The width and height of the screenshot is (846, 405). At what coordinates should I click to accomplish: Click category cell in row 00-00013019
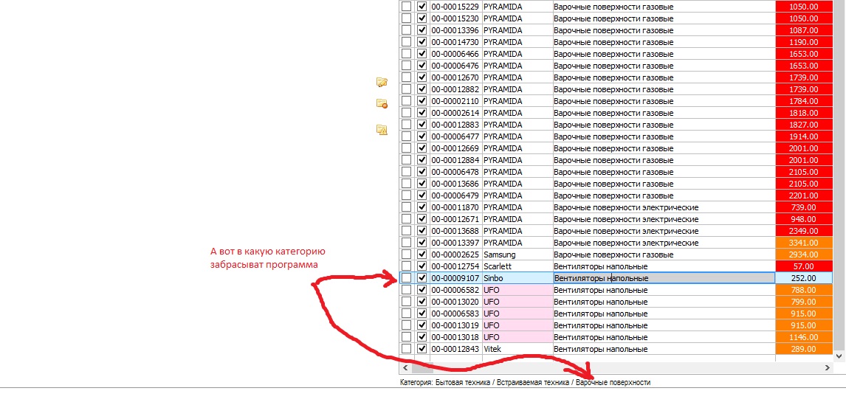tap(664, 326)
